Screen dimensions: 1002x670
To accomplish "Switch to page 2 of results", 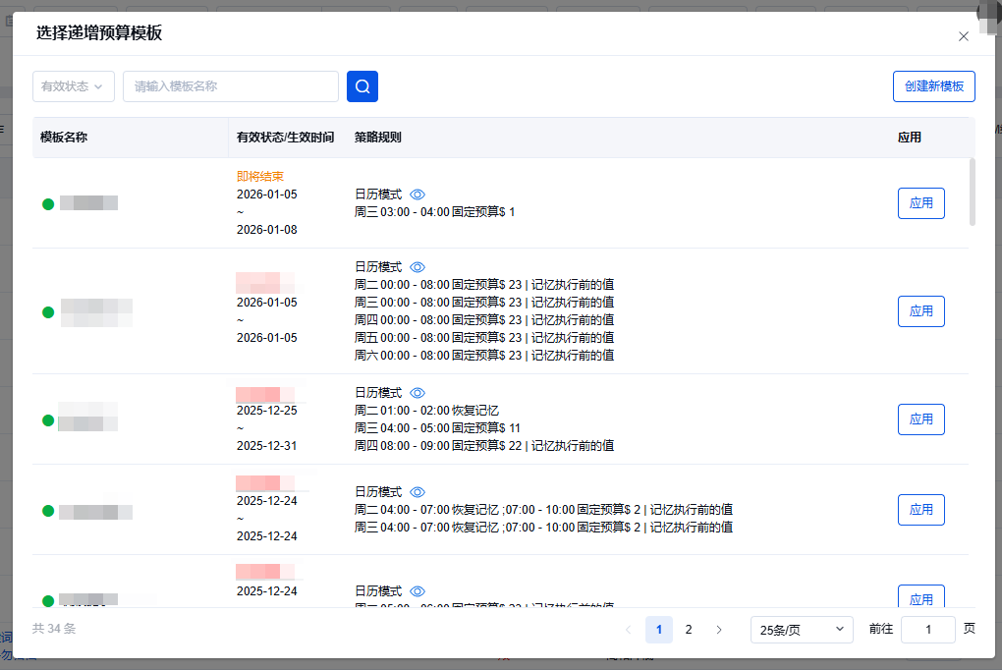I will 689,630.
